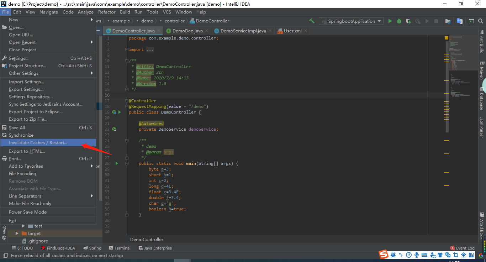Click the Spring bean gutter icon at line 22

pos(114,129)
